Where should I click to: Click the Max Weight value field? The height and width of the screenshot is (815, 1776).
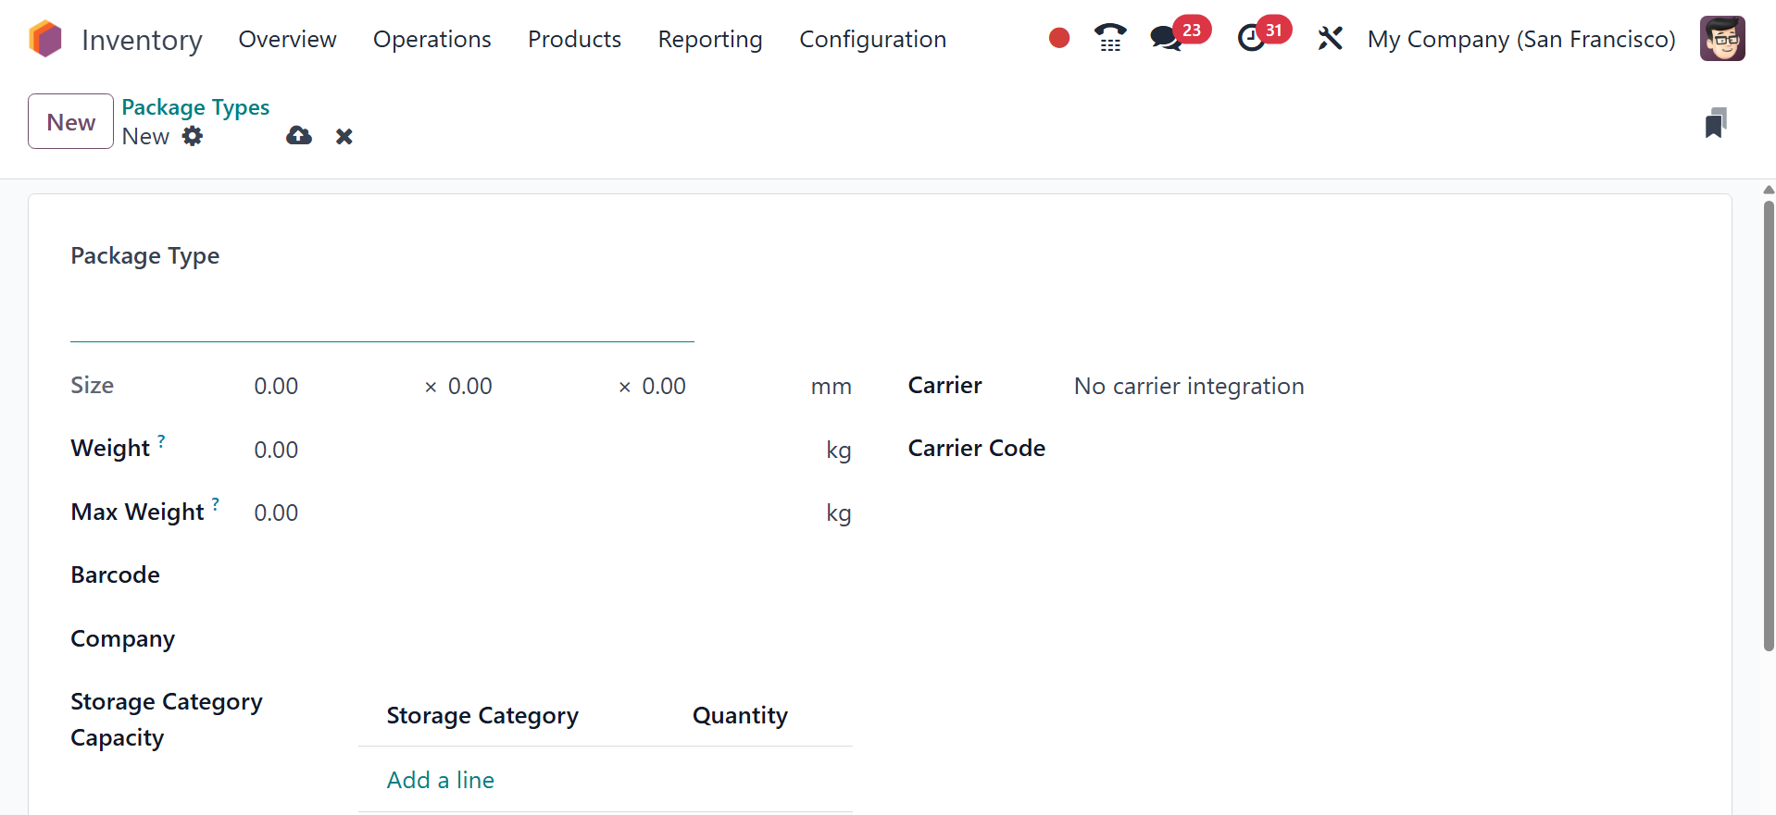pyautogui.click(x=528, y=512)
